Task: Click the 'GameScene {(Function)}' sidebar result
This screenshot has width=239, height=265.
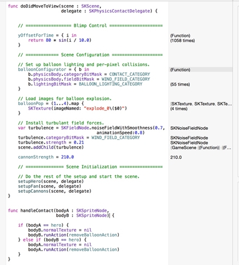Action: pyautogui.click(x=201, y=147)
